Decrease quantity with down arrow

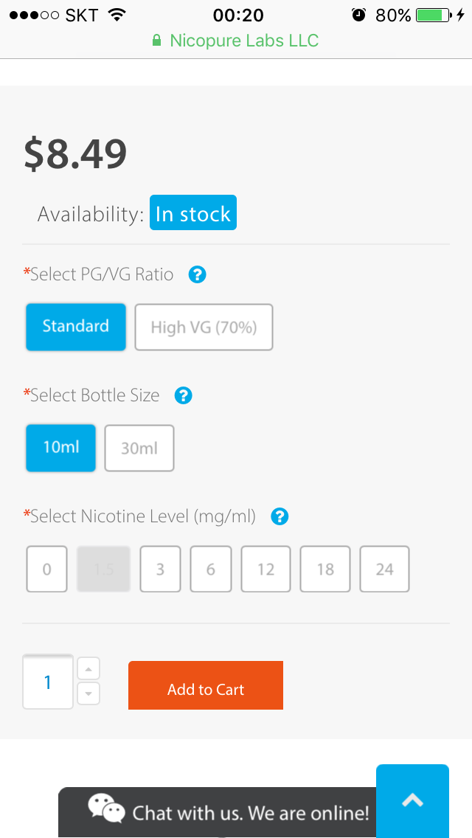tap(88, 693)
